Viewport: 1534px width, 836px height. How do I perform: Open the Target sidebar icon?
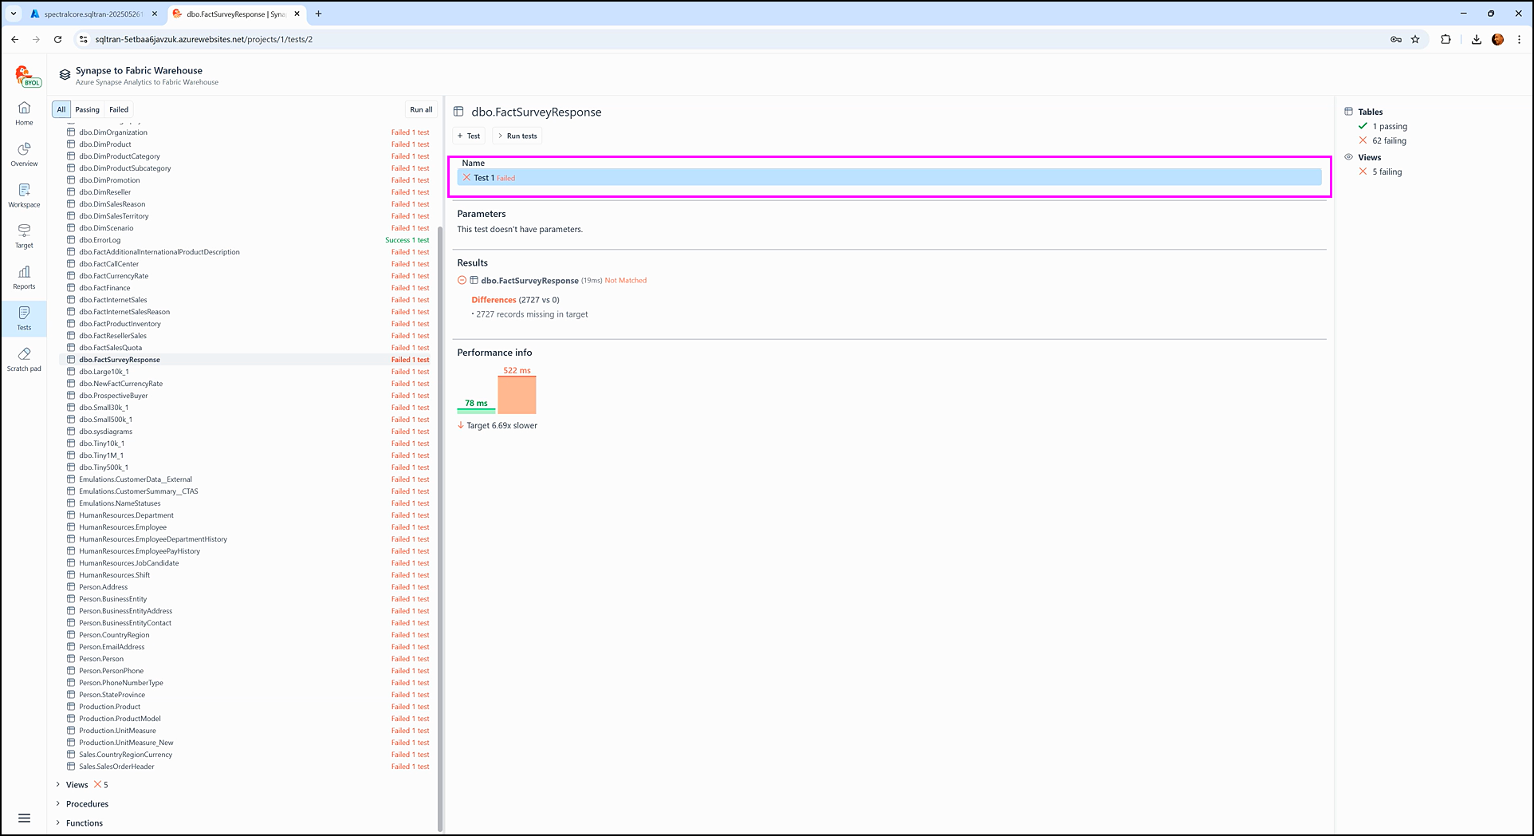pyautogui.click(x=24, y=235)
